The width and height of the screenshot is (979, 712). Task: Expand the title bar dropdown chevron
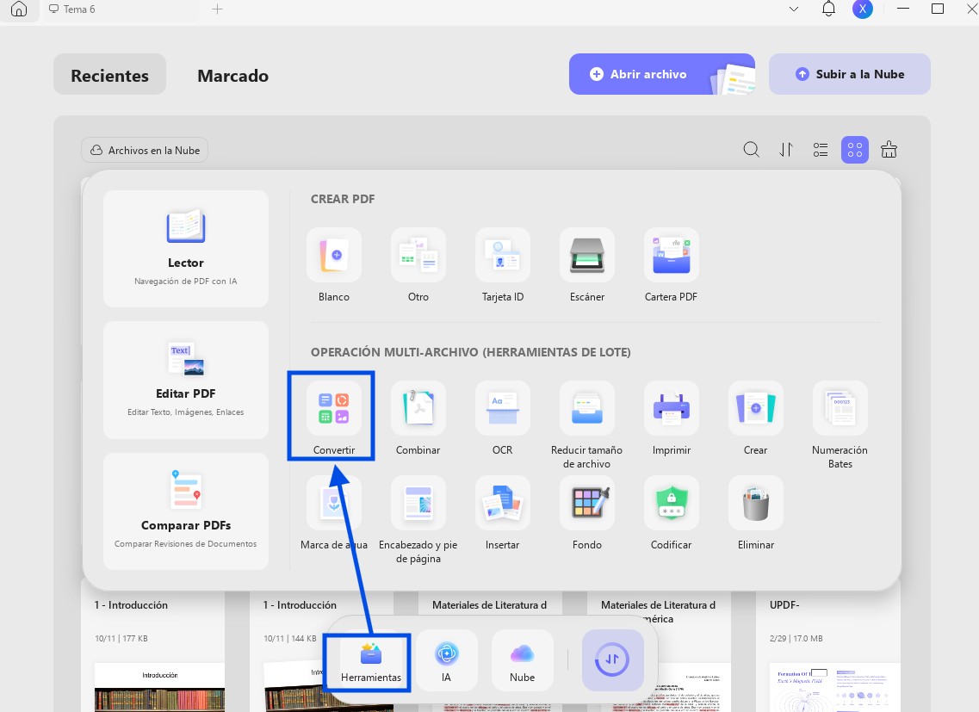tap(794, 9)
